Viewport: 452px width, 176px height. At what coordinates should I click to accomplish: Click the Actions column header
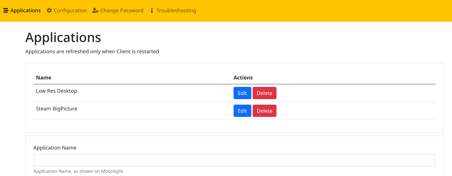[243, 78]
